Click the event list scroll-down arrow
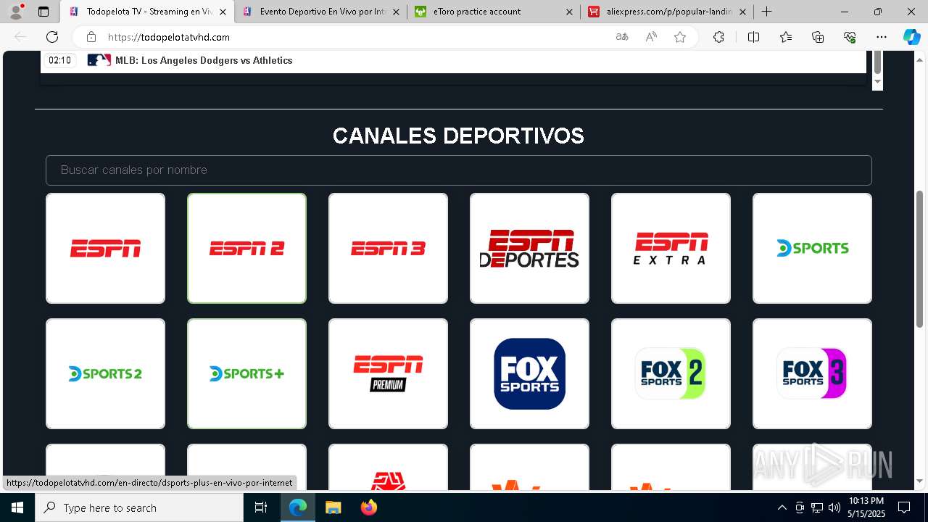This screenshot has height=522, width=928. [877, 81]
